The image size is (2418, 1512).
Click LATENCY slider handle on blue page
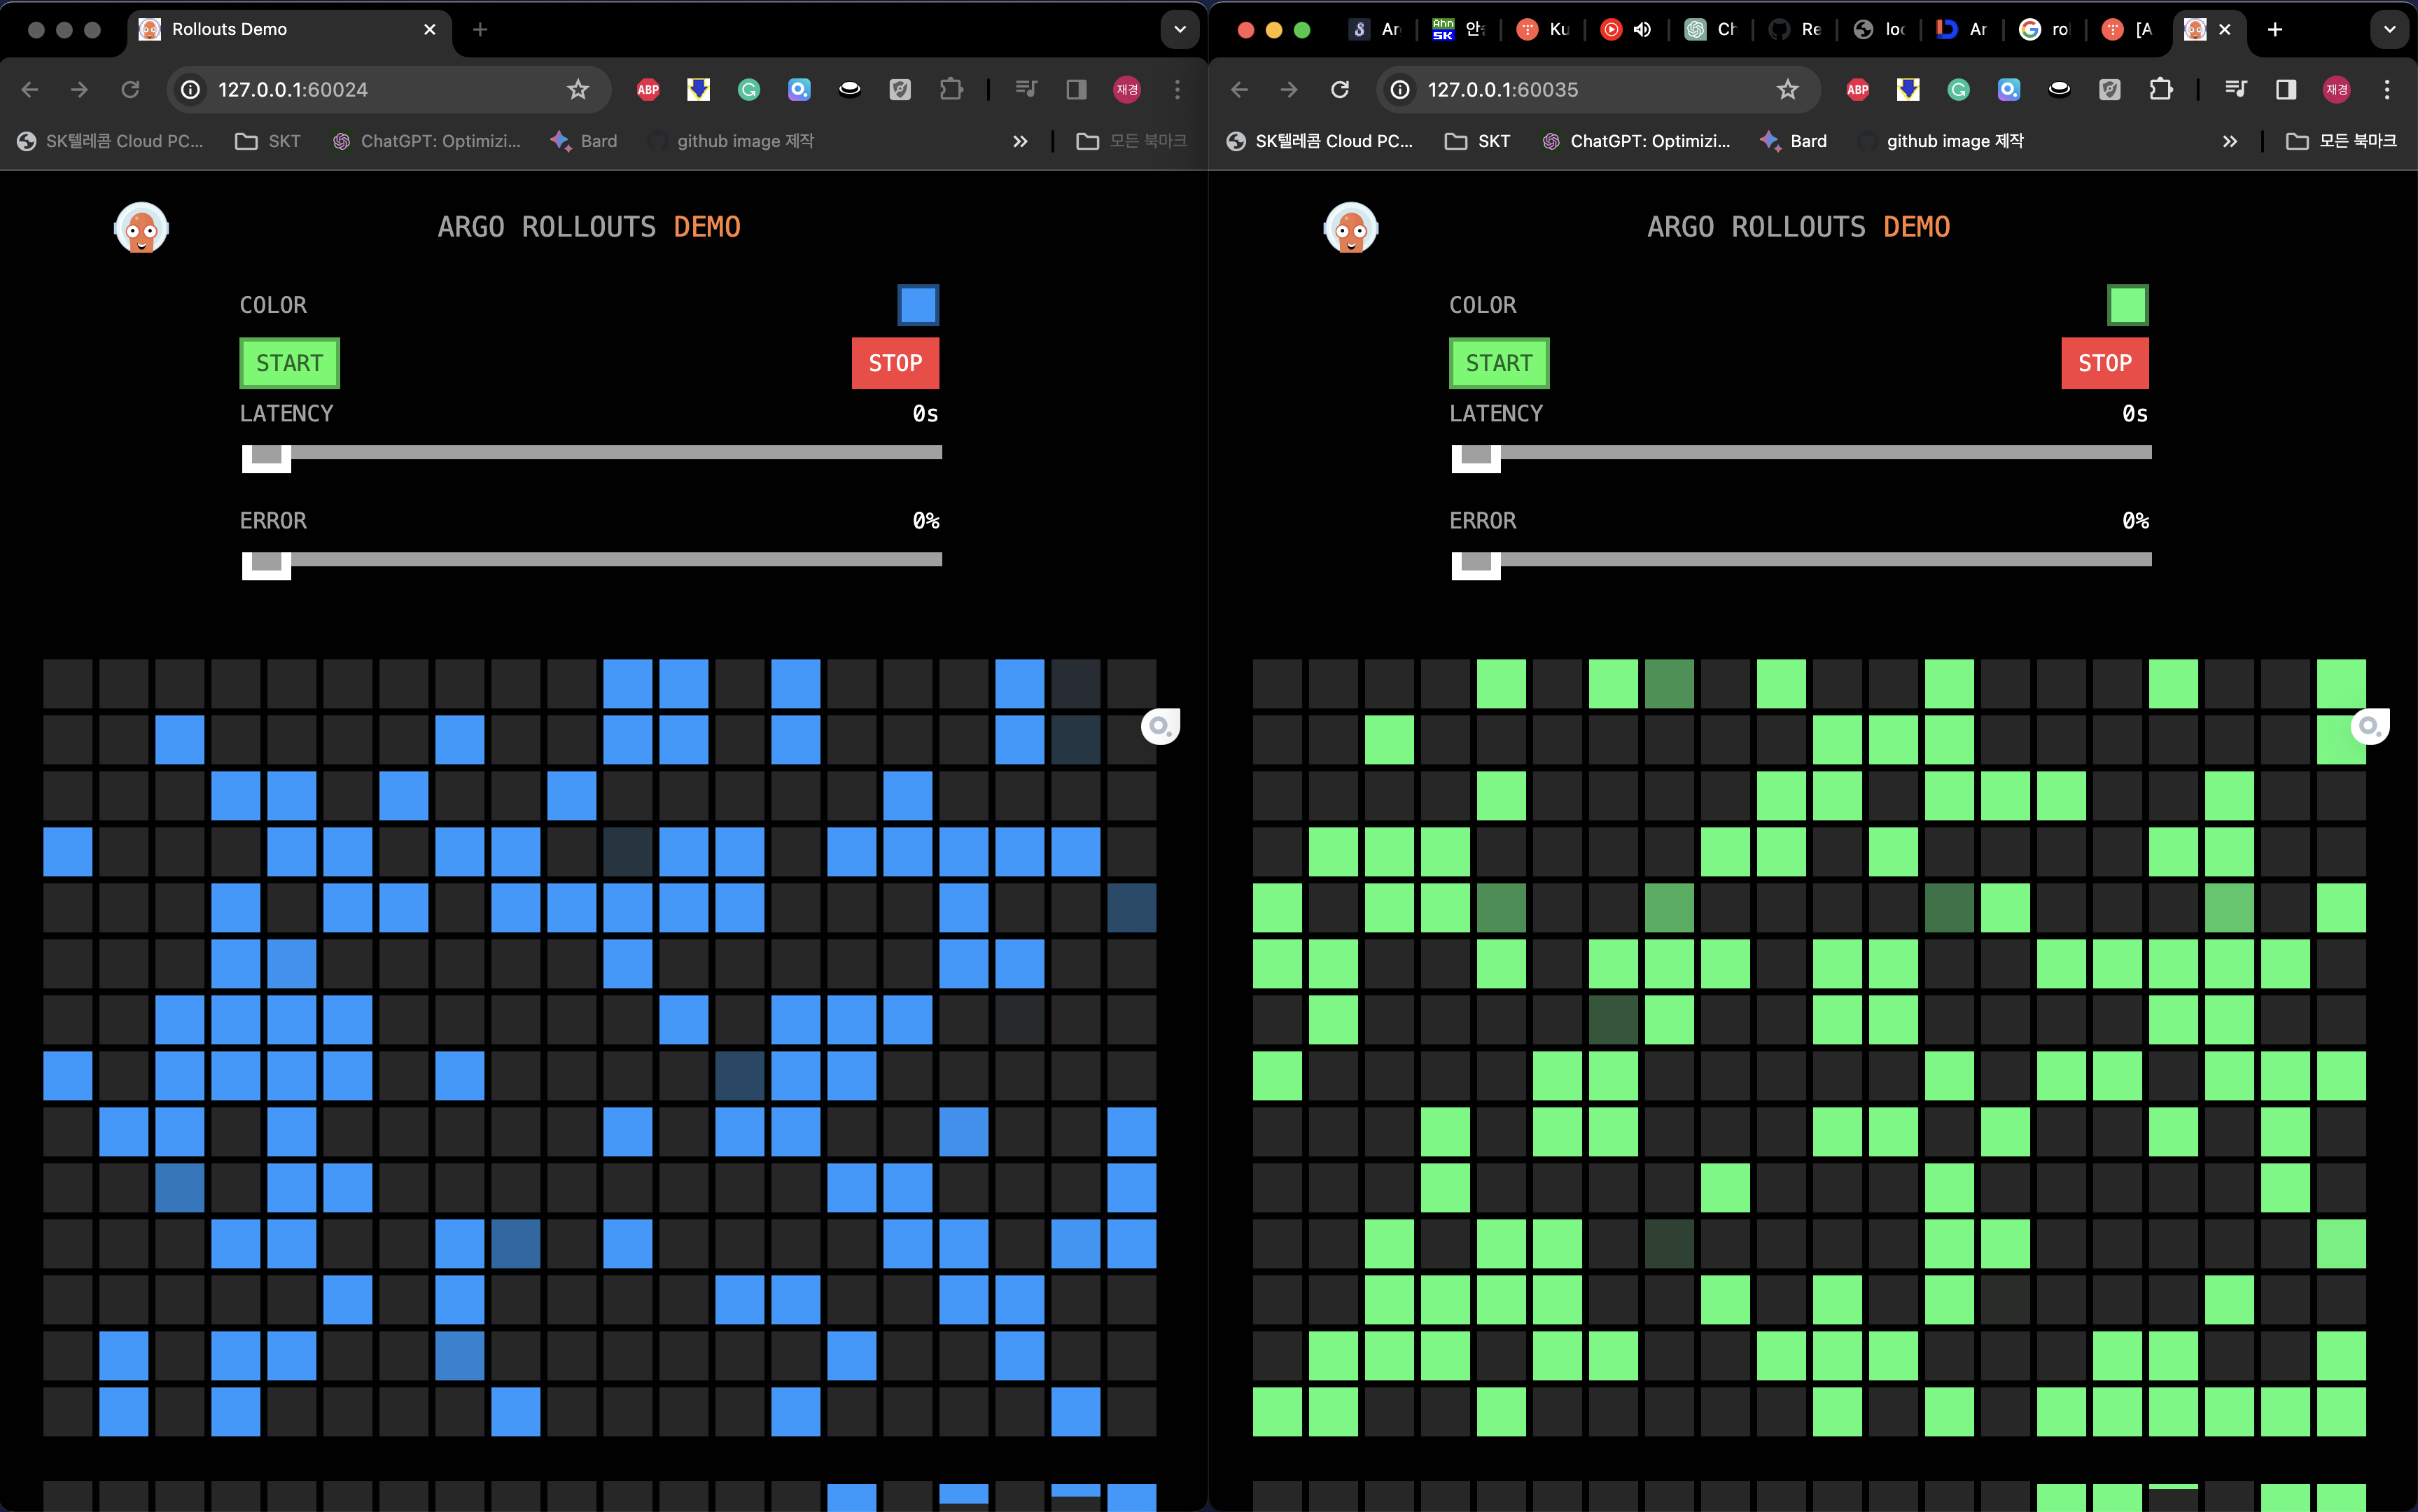coord(266,458)
